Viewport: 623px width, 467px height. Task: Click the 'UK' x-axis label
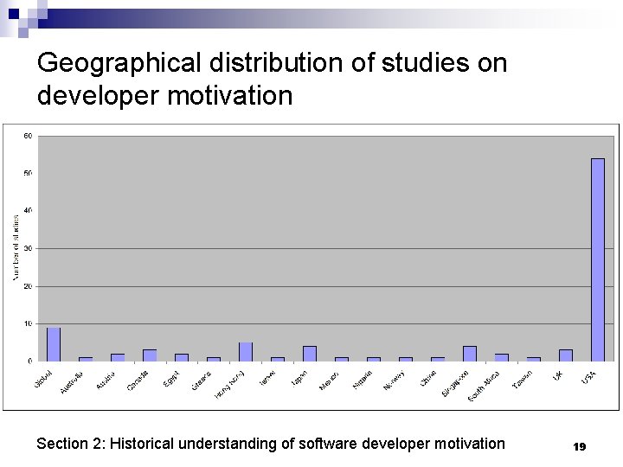pyautogui.click(x=558, y=374)
